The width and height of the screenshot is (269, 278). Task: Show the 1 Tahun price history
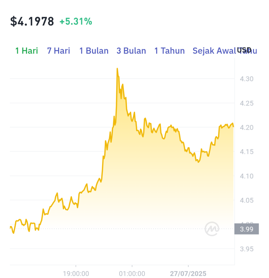tap(169, 51)
